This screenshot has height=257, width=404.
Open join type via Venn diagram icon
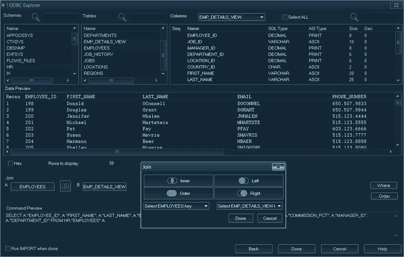tap(65, 186)
